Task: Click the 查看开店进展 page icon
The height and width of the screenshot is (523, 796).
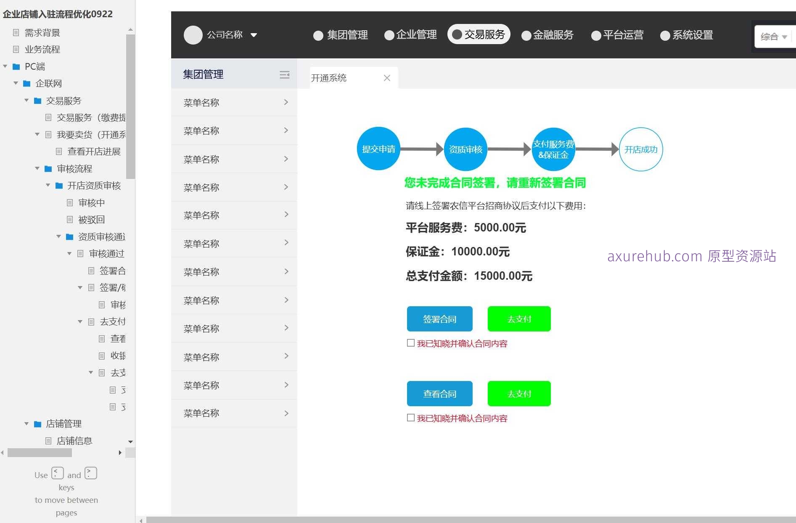Action: 59,151
